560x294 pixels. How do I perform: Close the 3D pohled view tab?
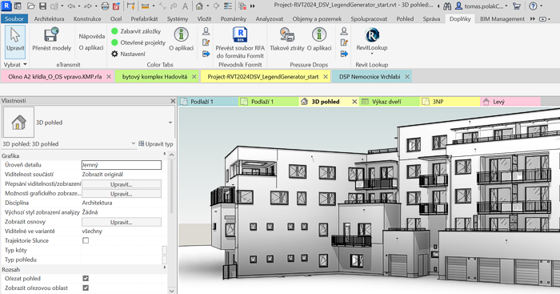point(354,102)
